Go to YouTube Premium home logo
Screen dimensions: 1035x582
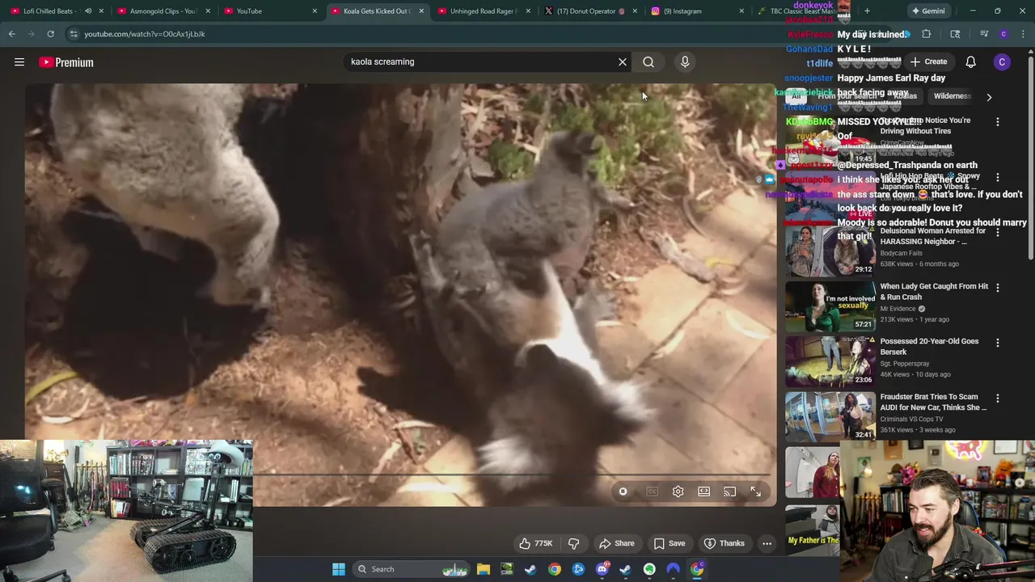pyautogui.click(x=66, y=62)
